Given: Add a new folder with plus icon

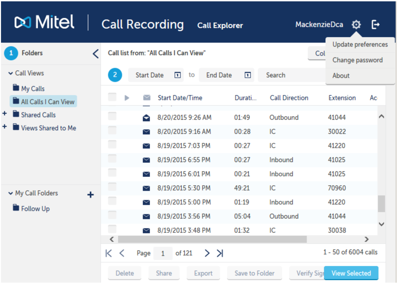Looking at the screenshot, I should 91,195.
